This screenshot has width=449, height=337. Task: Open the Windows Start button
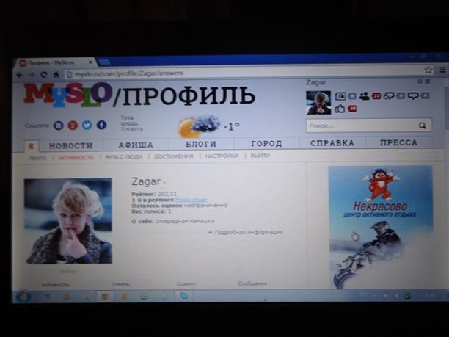(x=22, y=296)
